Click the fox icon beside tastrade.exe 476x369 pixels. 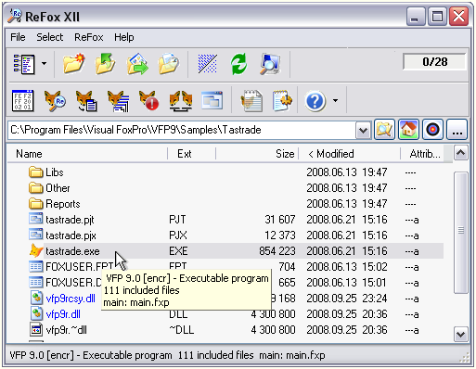click(36, 251)
